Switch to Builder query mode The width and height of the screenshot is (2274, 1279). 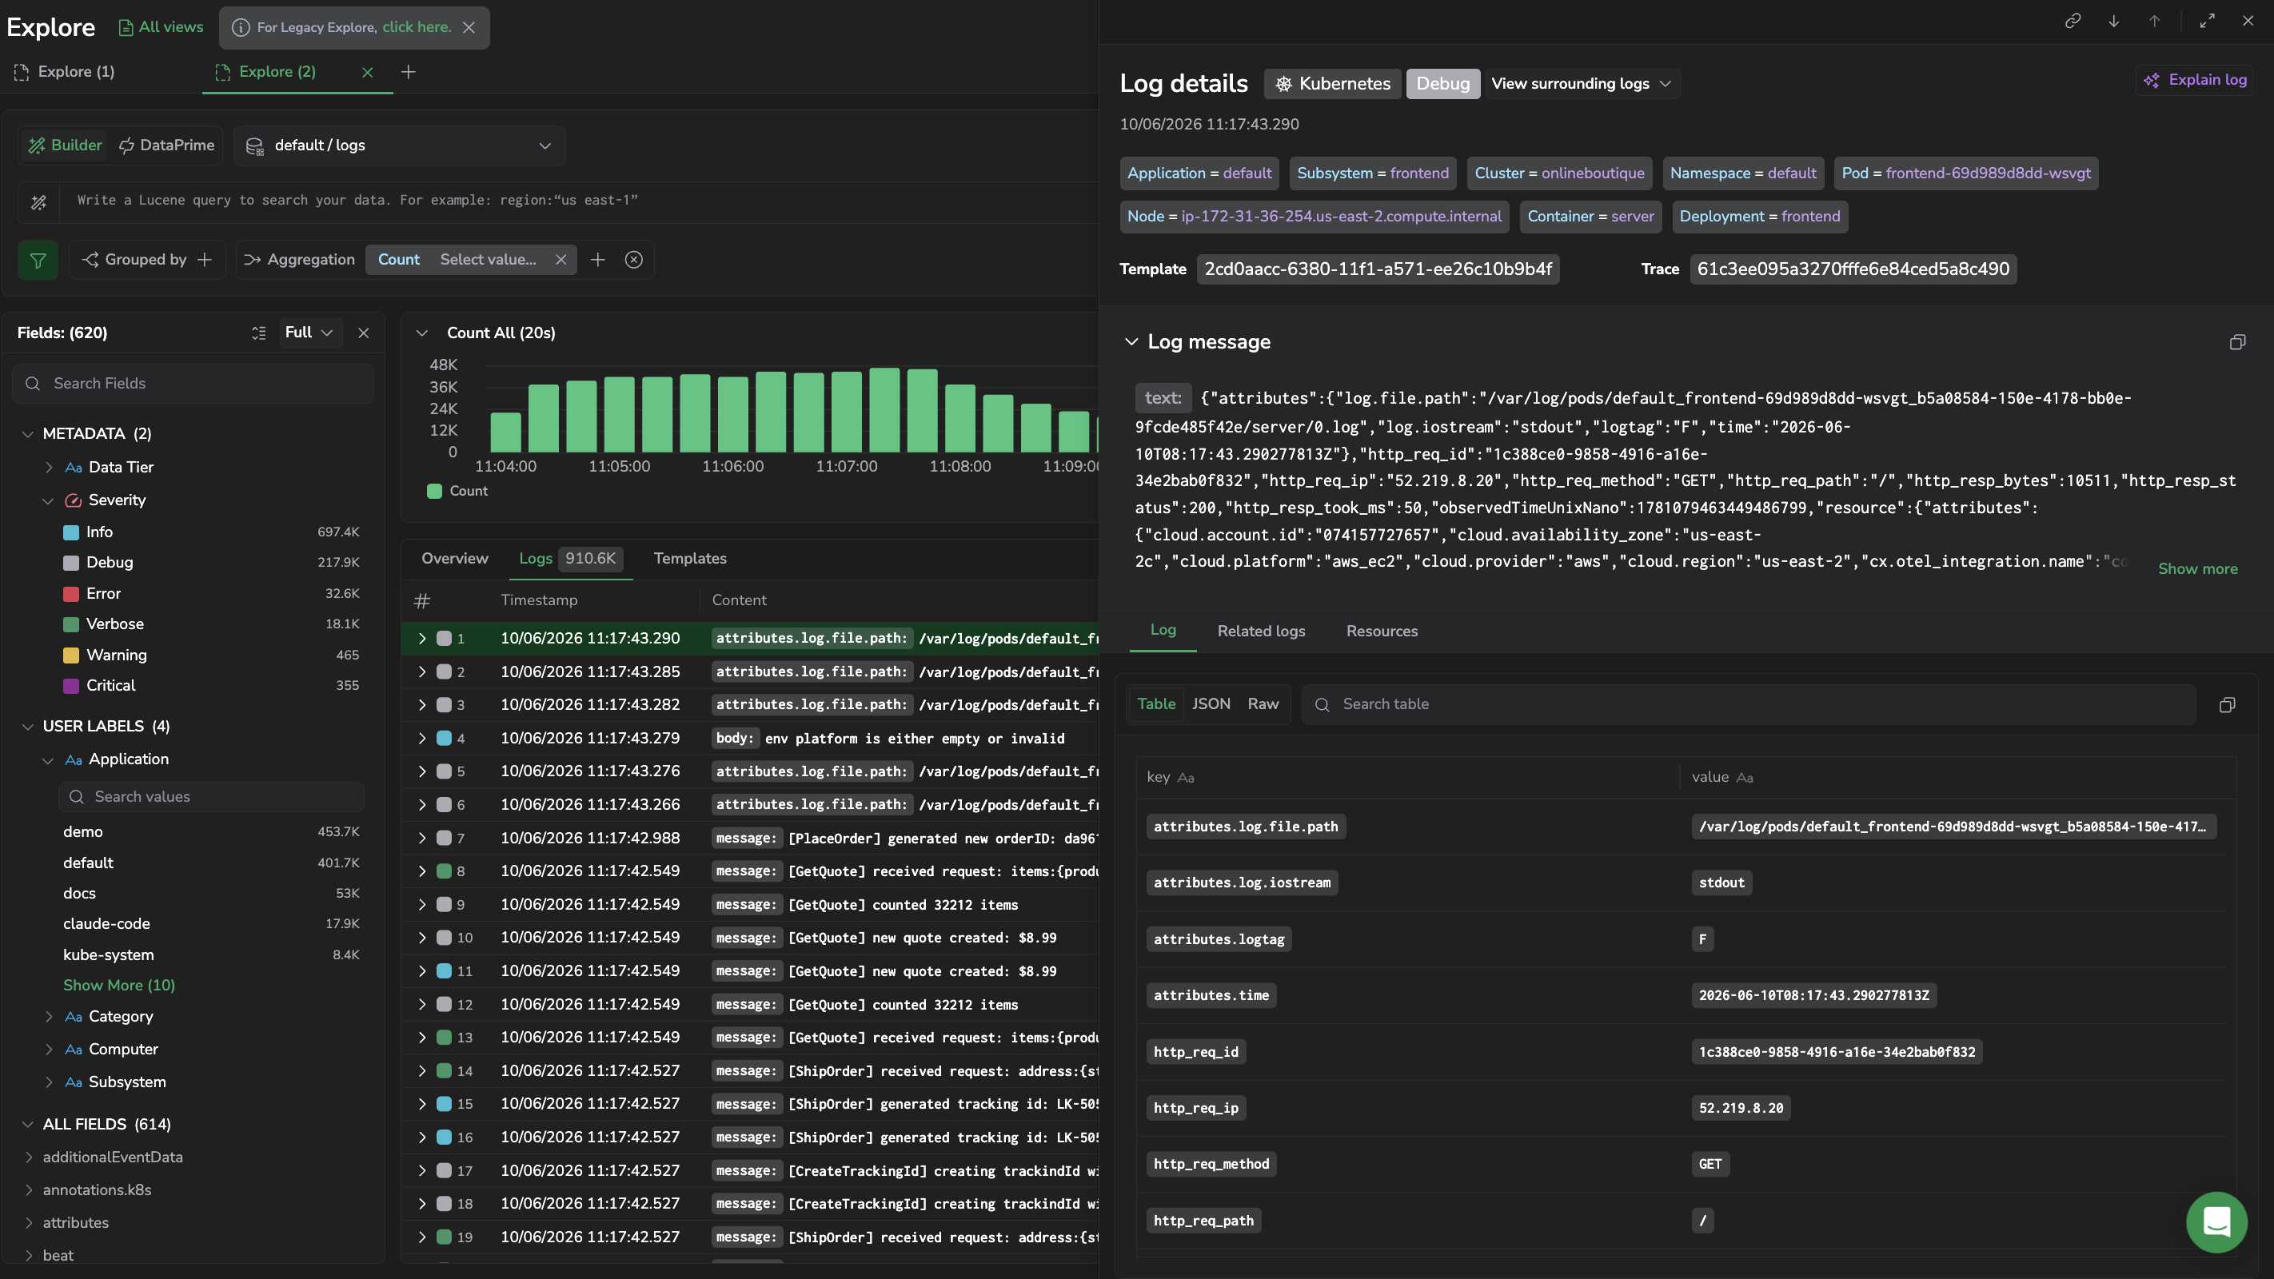[65, 145]
